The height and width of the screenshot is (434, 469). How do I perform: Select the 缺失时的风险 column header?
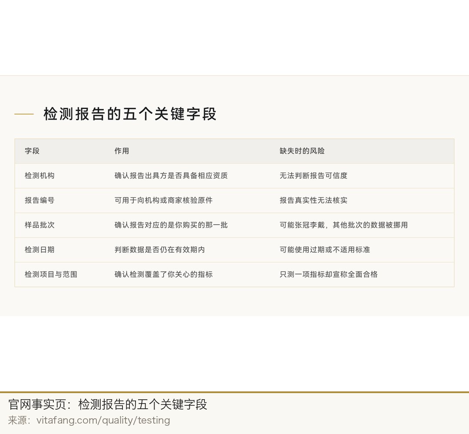point(362,151)
